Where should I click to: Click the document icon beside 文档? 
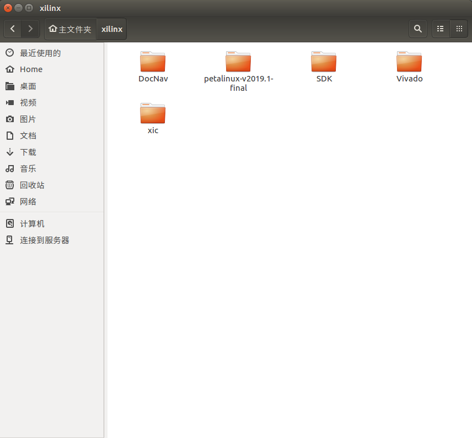(x=9, y=135)
